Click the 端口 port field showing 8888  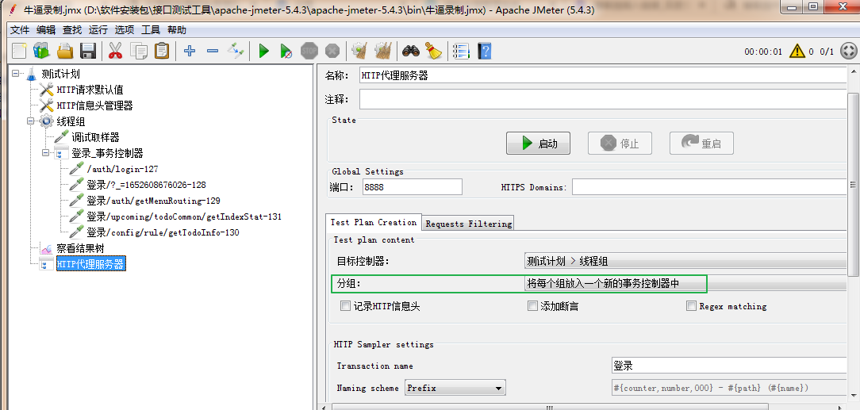pyautogui.click(x=413, y=187)
